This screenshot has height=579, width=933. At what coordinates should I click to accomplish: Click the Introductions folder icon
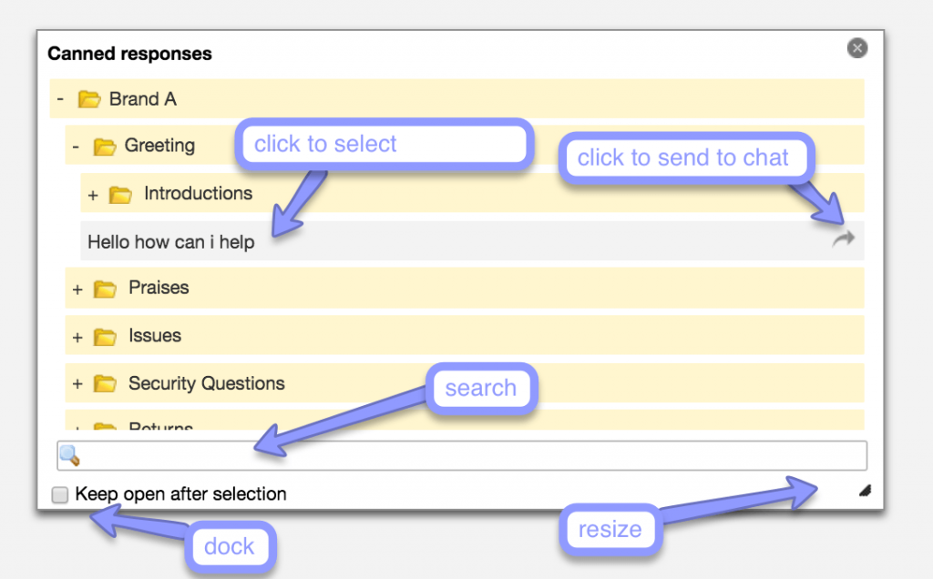click(120, 194)
